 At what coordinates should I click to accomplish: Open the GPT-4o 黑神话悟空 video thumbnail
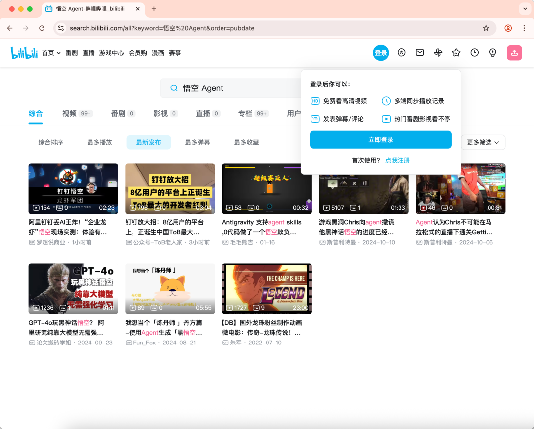pos(73,289)
